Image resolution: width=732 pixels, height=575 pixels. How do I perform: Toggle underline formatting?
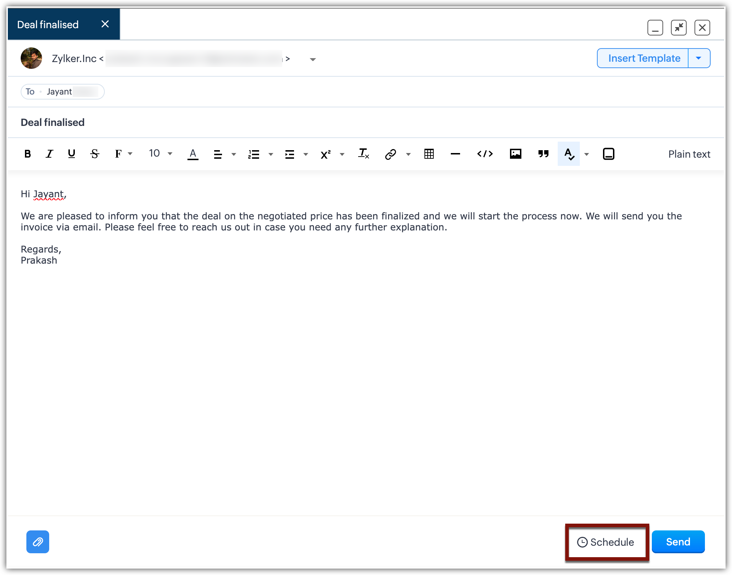[x=71, y=154]
